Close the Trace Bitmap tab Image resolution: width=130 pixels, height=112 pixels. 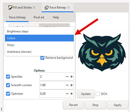(x=69, y=8)
